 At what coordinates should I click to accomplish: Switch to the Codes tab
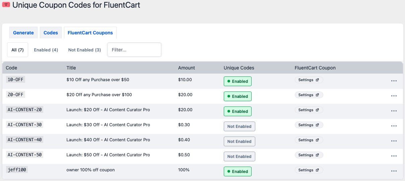click(x=51, y=33)
